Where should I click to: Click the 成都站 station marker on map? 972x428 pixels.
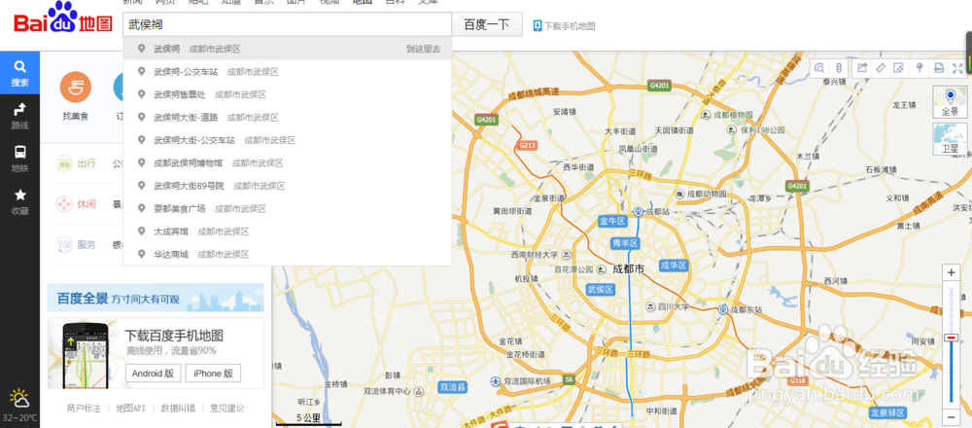click(x=638, y=211)
